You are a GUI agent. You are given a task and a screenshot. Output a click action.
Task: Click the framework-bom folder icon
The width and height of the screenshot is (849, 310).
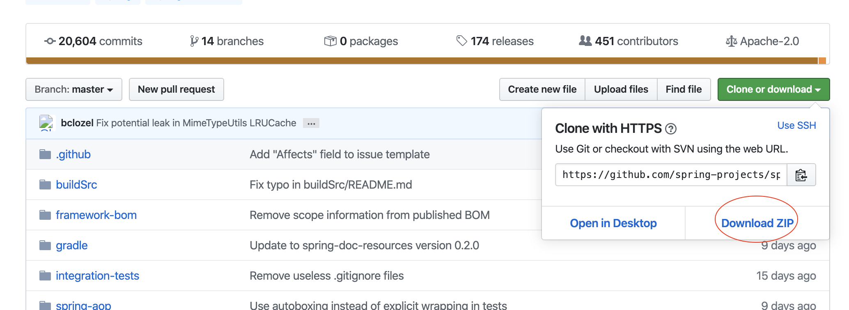45,215
